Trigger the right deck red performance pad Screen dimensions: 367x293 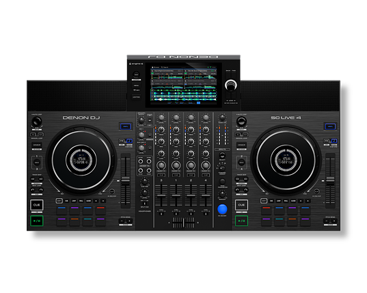pyautogui.click(x=267, y=210)
